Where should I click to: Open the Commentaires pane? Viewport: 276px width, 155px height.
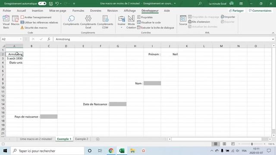260,10
